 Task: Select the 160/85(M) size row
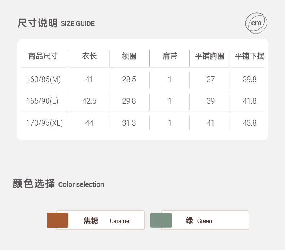pos(43,79)
